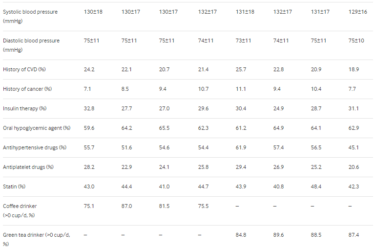The image size is (375, 248).
Task: Select the Diastolic blood pressure row label
Action: pos(31,45)
